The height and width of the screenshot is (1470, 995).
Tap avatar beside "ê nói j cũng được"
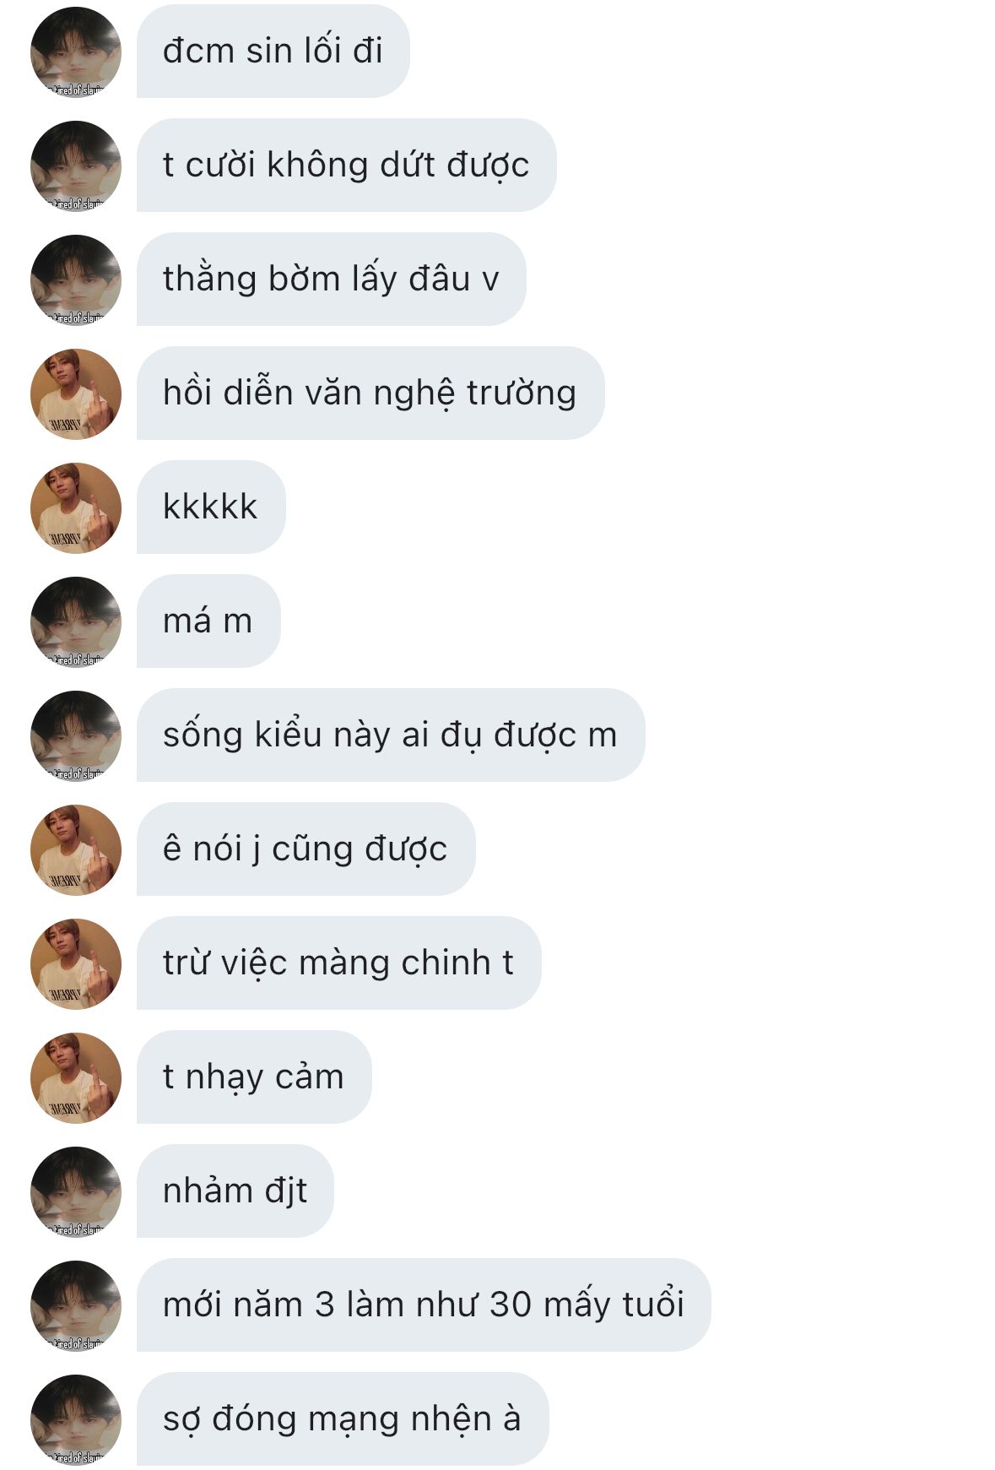pyautogui.click(x=76, y=849)
